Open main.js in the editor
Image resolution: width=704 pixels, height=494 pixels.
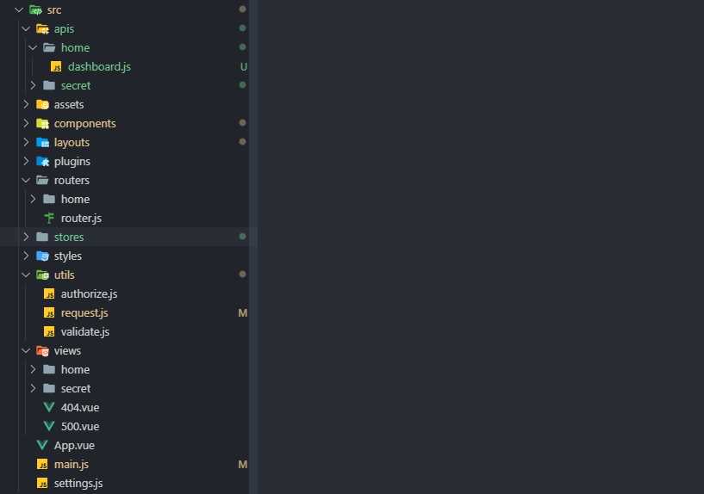pyautogui.click(x=71, y=464)
